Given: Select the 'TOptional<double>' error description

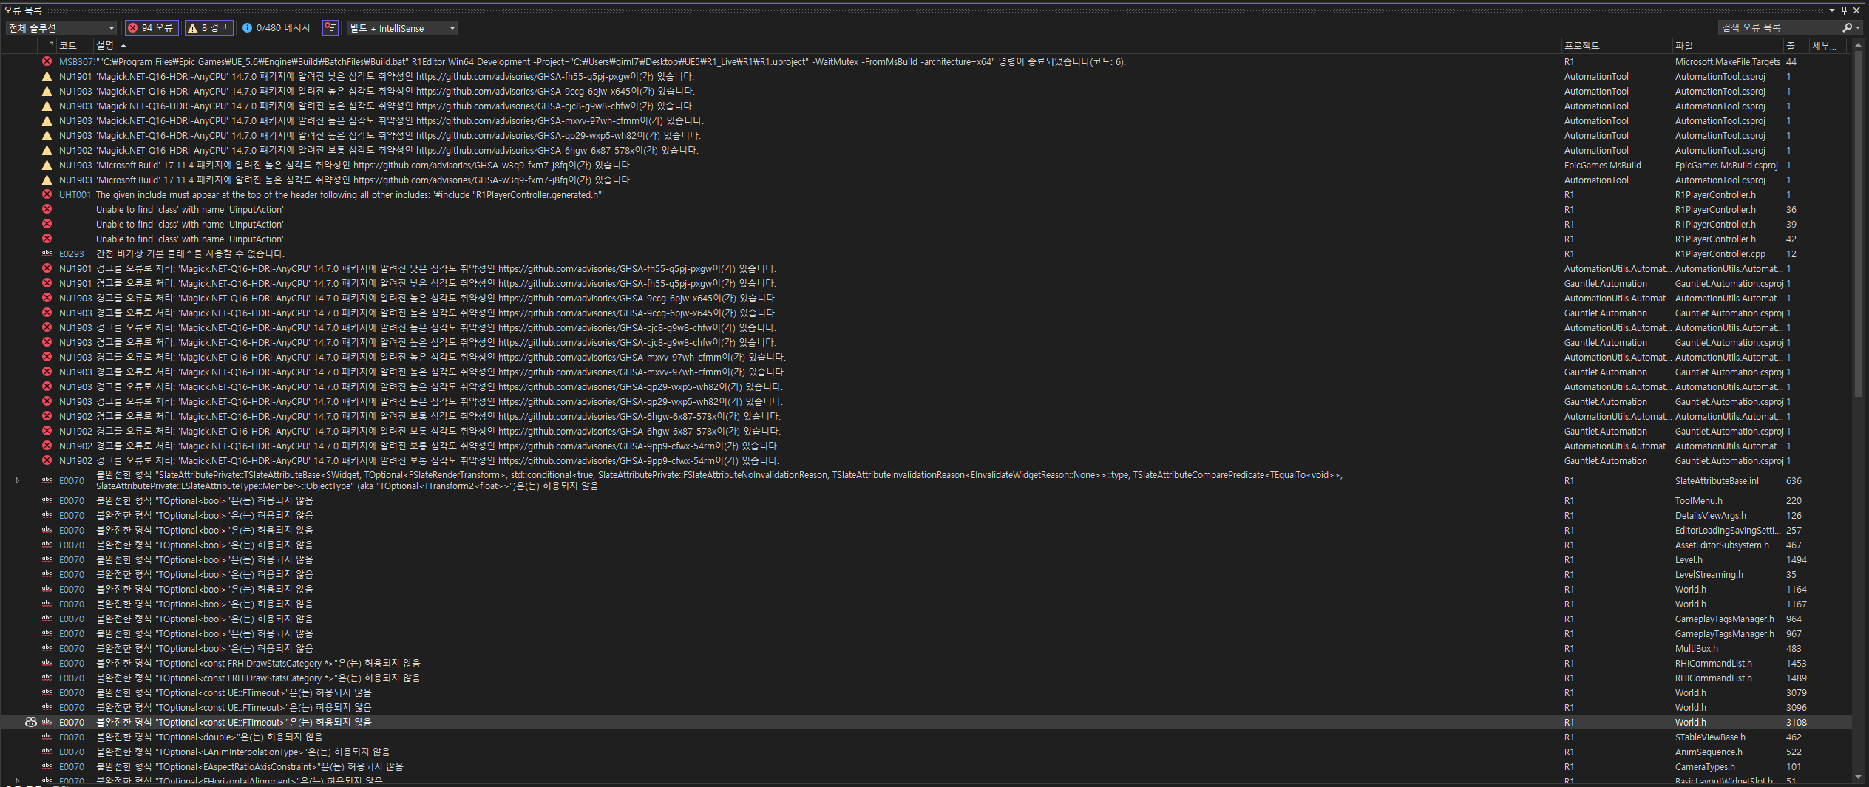Looking at the screenshot, I should pyautogui.click(x=209, y=737).
